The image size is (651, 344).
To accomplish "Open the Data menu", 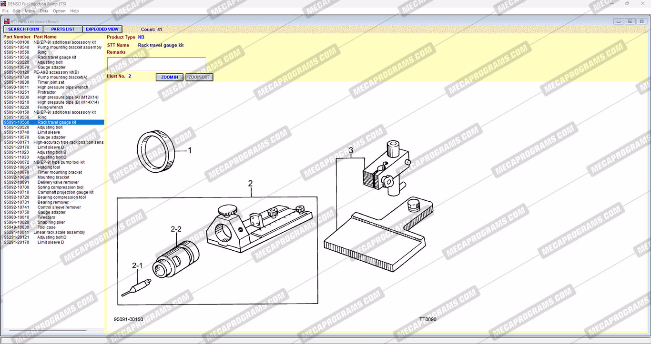I will point(44,11).
